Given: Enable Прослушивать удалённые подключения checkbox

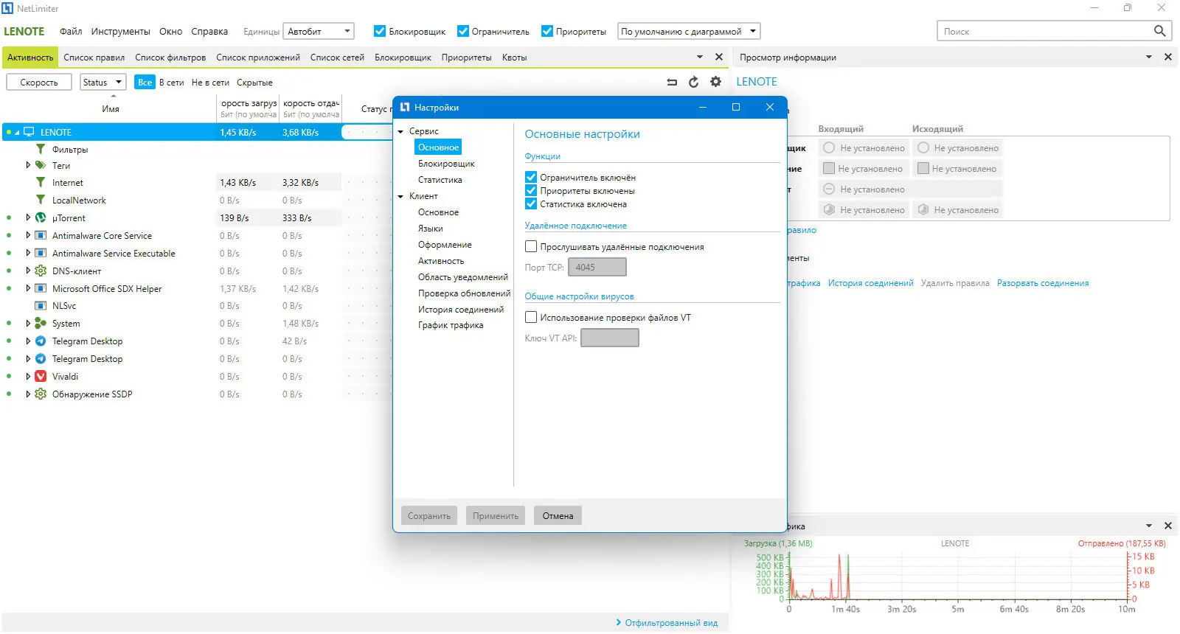Looking at the screenshot, I should tap(531, 246).
